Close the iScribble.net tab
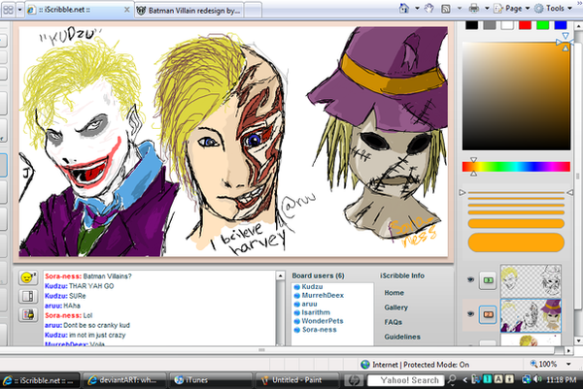This screenshot has width=583, height=389. tap(126, 10)
